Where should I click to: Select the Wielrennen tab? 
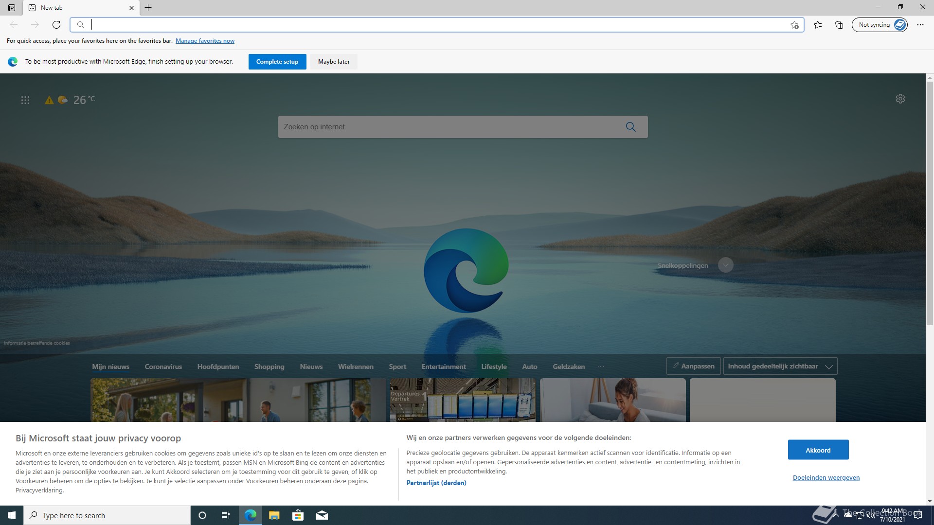356,367
